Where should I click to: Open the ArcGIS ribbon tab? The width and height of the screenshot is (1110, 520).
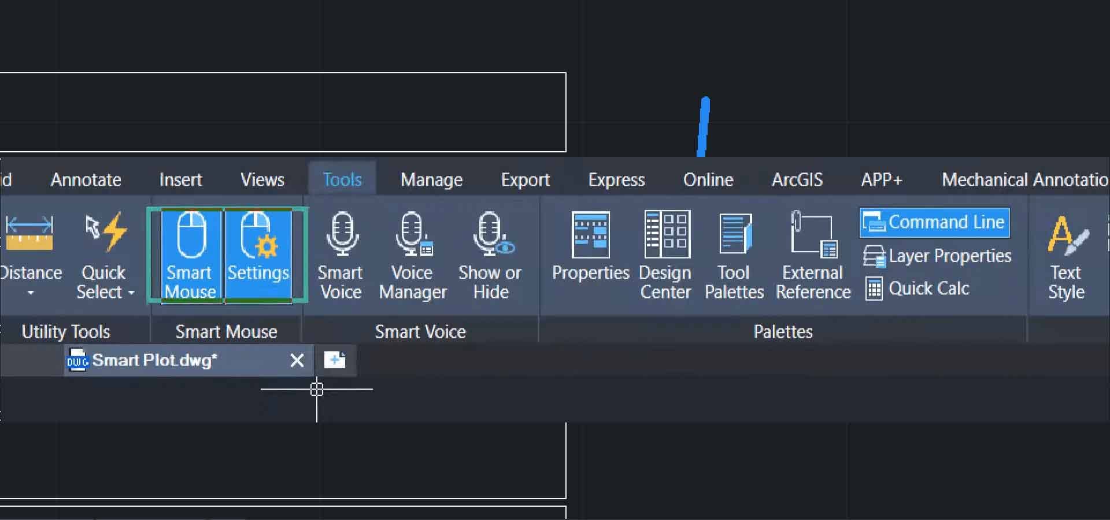(797, 179)
